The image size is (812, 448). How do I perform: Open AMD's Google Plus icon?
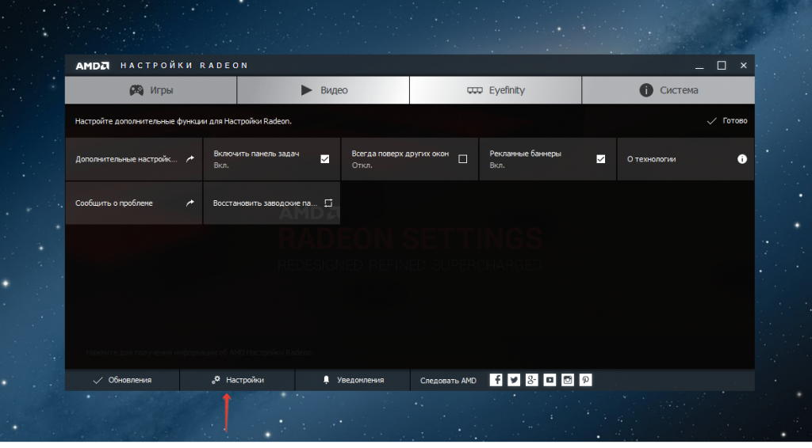(x=532, y=380)
